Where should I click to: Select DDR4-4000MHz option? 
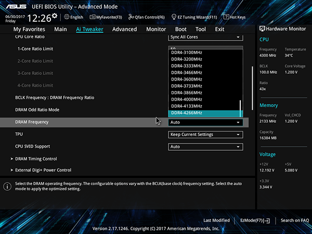pyautogui.click(x=204, y=99)
